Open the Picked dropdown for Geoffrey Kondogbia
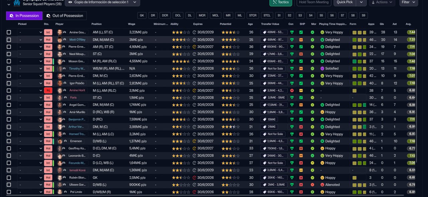The image size is (428, 197). 30,149
